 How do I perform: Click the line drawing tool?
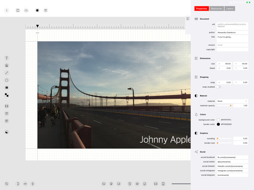click(x=6, y=73)
